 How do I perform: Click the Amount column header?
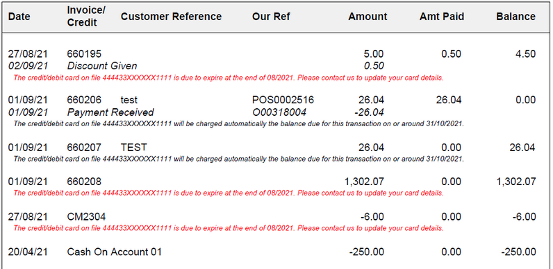(x=368, y=17)
